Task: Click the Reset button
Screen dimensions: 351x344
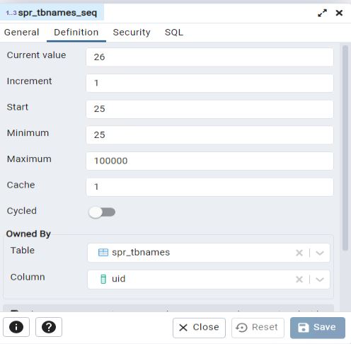Action: [x=258, y=328]
